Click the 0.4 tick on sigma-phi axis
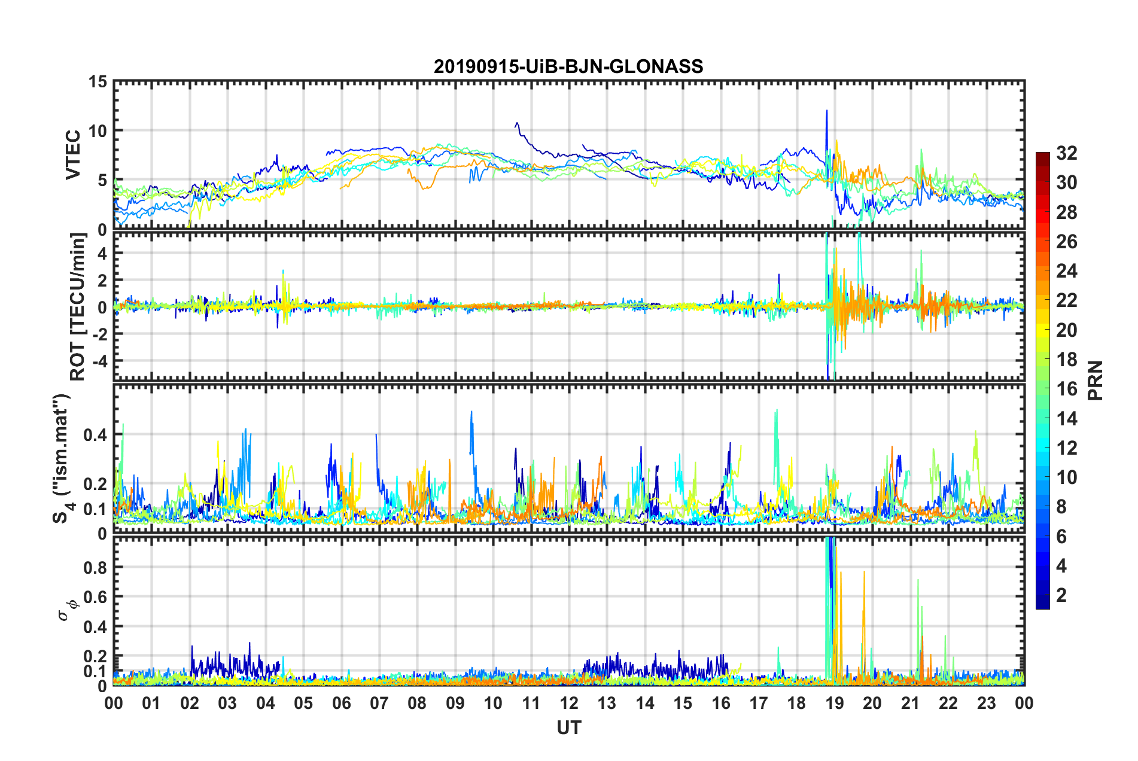 click(x=96, y=627)
